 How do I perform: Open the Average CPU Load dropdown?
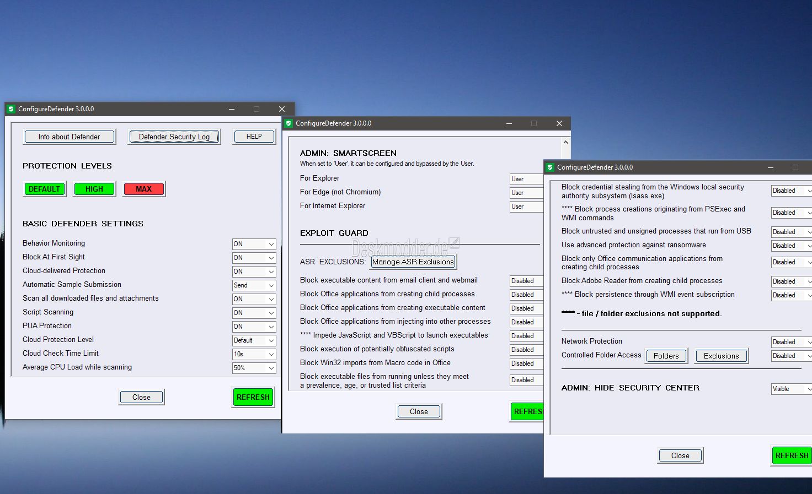254,368
